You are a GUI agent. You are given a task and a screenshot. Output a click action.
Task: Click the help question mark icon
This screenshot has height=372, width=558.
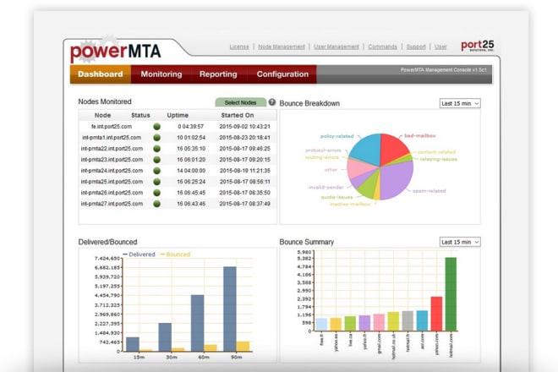click(272, 102)
